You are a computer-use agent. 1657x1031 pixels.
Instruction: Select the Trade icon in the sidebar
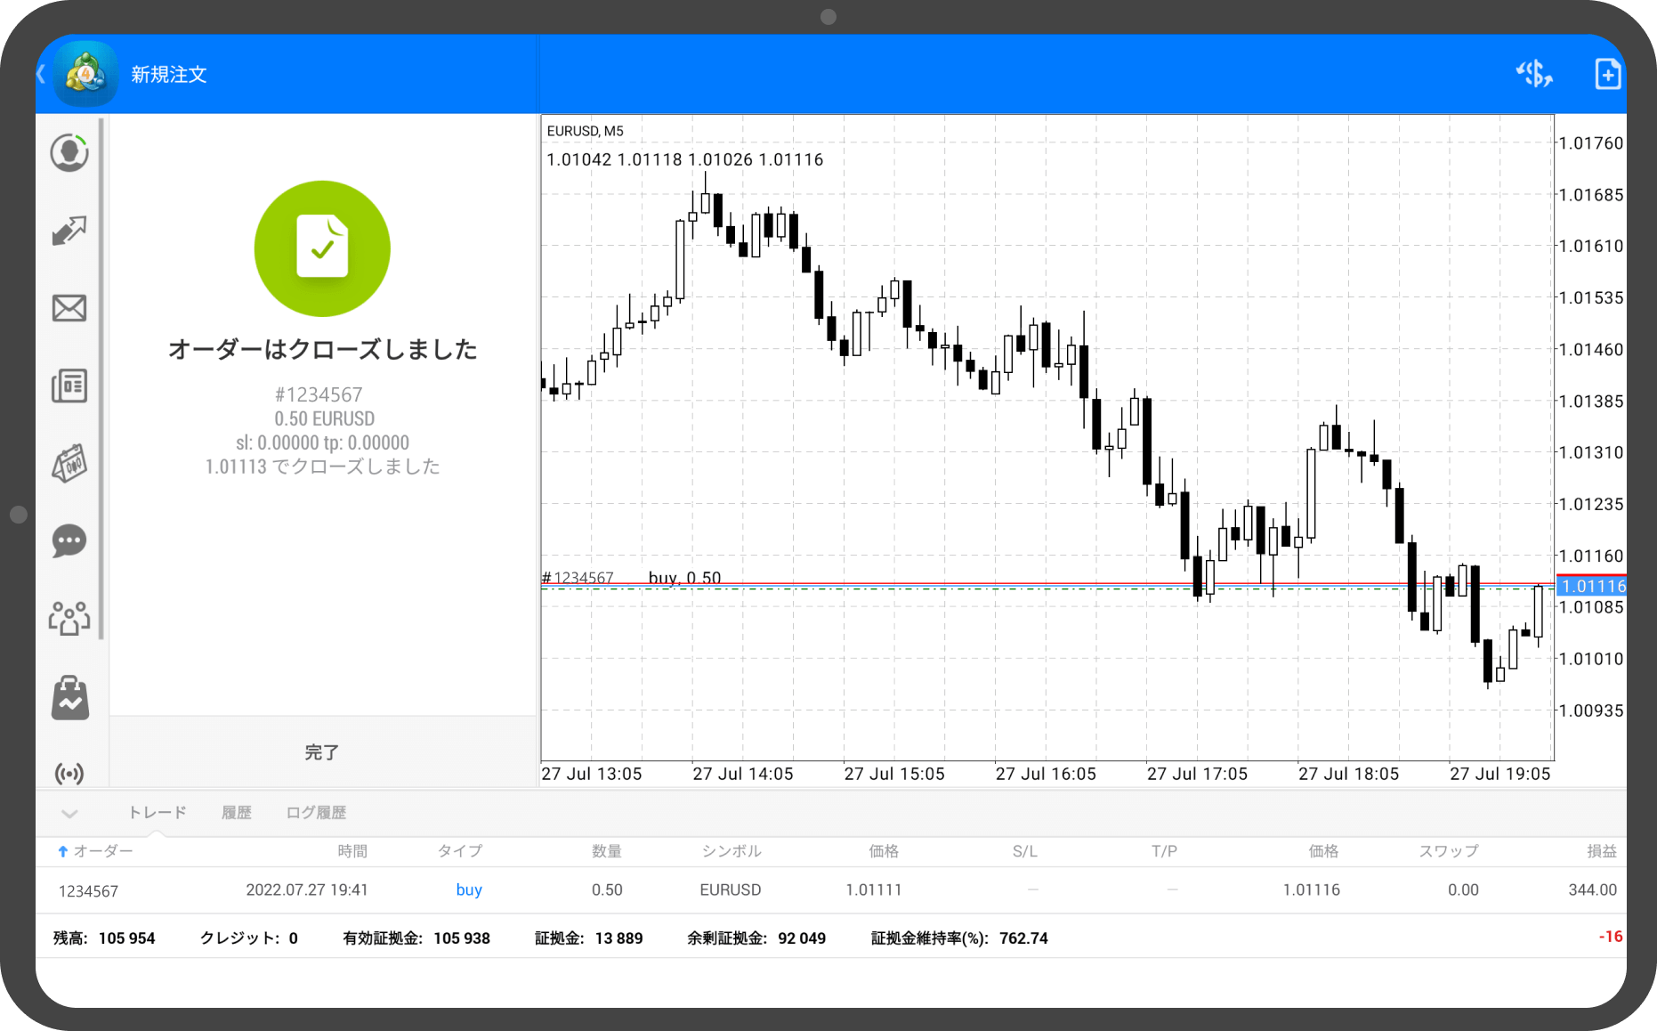69,231
